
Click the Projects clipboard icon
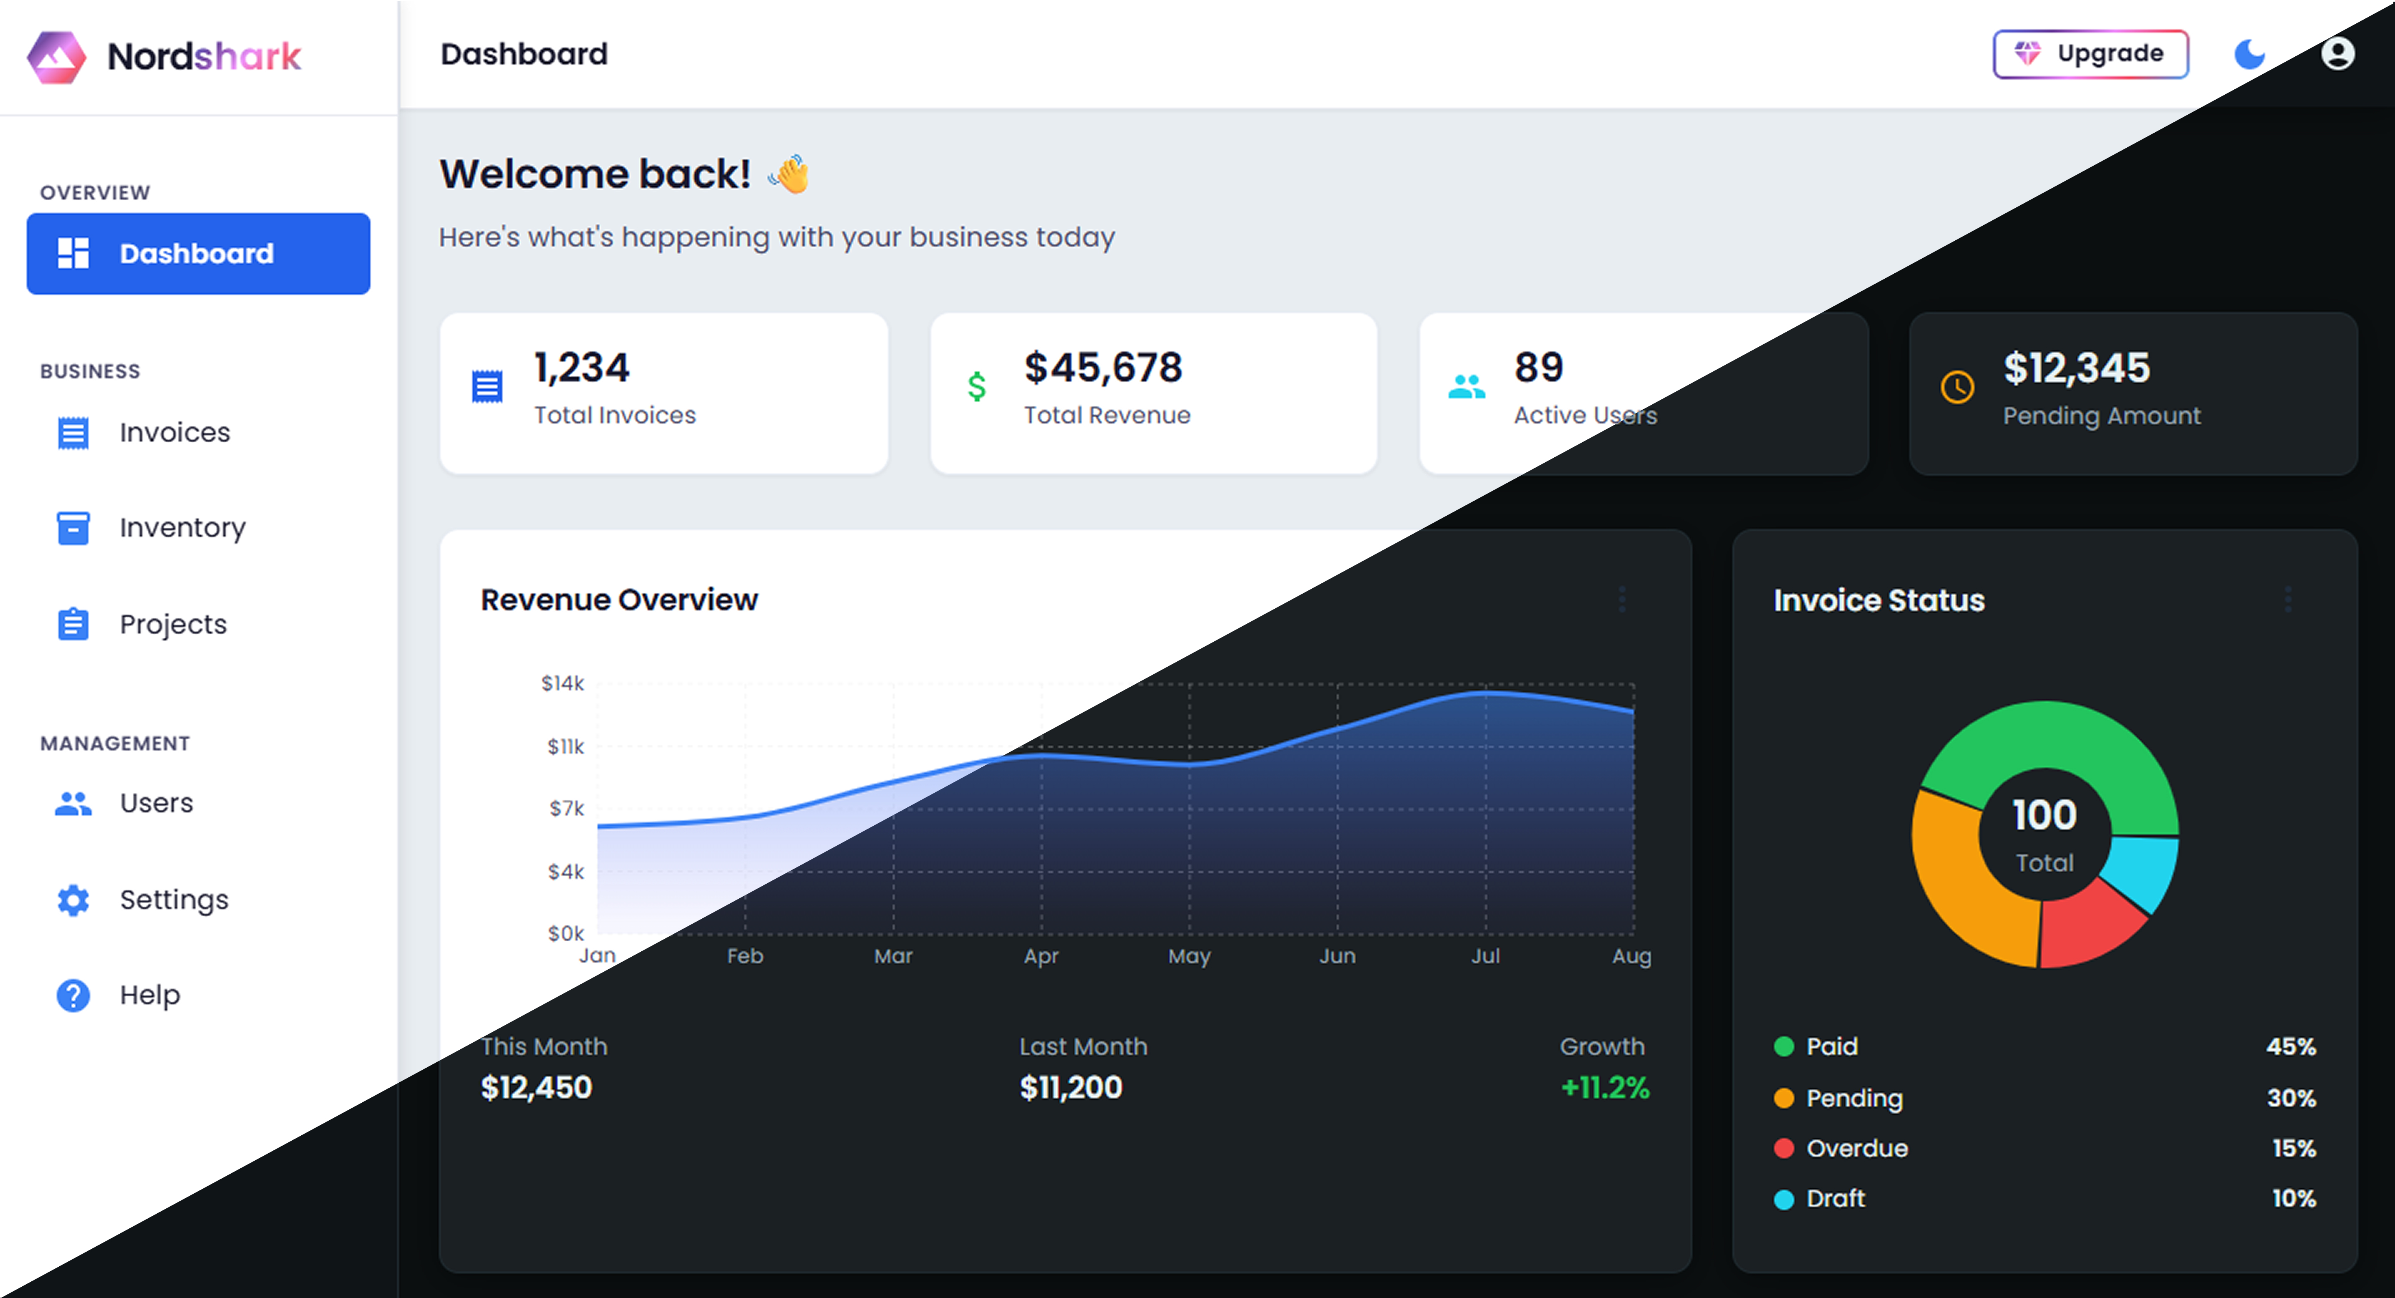(x=73, y=624)
